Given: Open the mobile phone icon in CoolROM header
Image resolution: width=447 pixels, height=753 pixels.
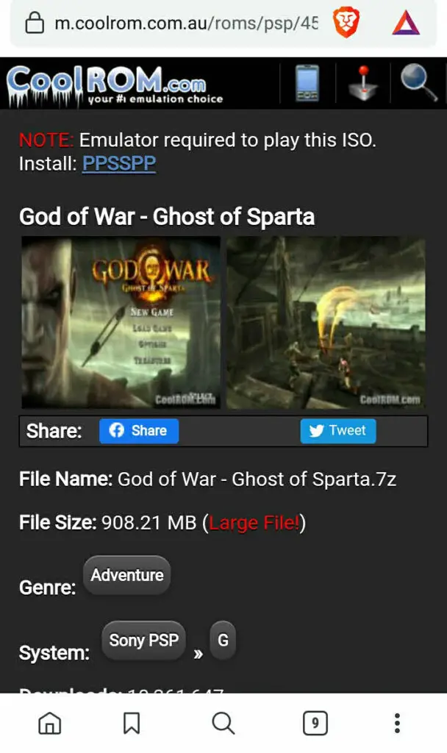Looking at the screenshot, I should pos(307,83).
